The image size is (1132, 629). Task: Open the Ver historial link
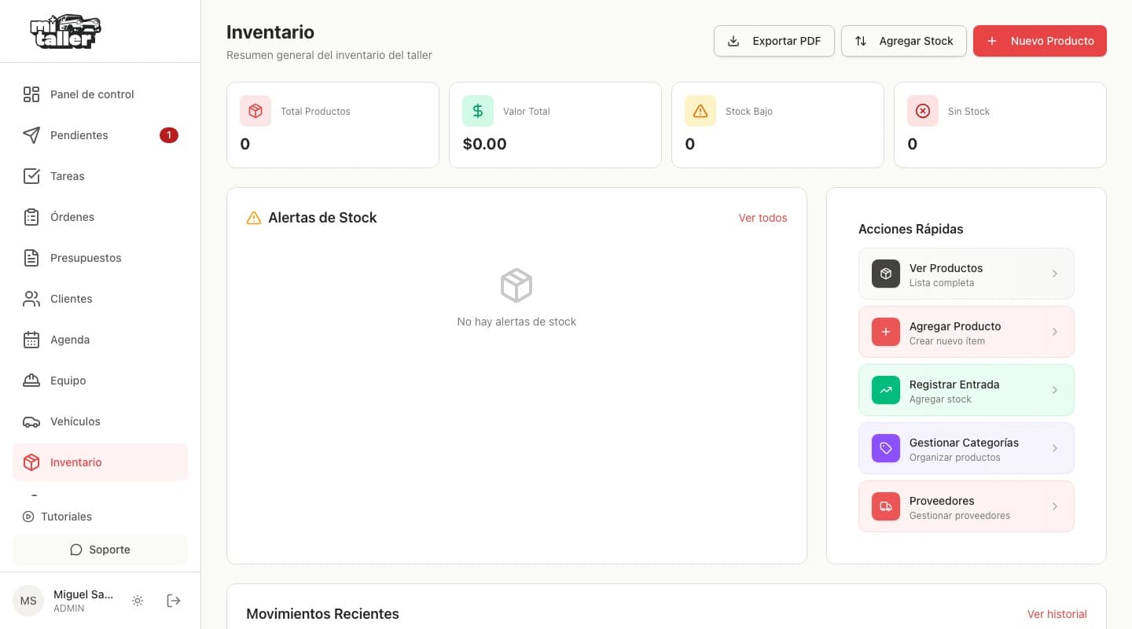(1057, 614)
